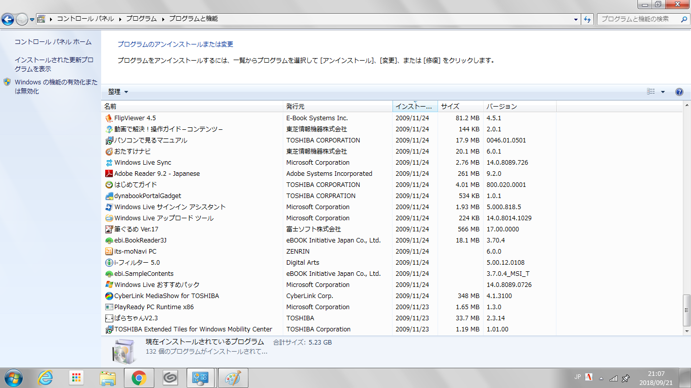The image size is (691, 388).
Task: Click the Windows Live Sync icon
Action: [109, 163]
